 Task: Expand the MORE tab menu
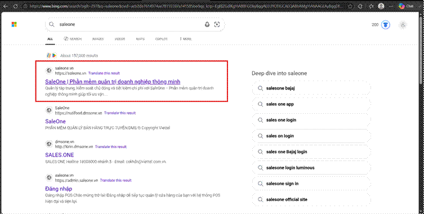(x=186, y=39)
